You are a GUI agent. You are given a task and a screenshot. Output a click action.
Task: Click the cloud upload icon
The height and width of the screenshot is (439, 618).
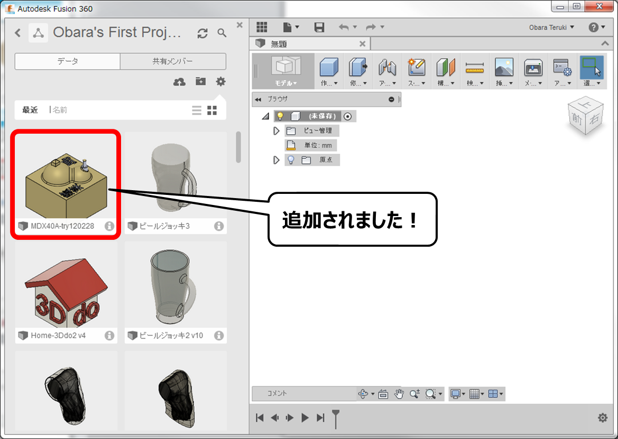[x=179, y=82]
